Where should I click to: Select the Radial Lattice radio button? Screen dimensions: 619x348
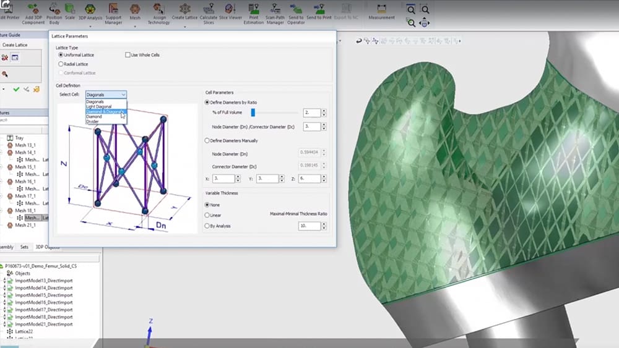pyautogui.click(x=61, y=64)
